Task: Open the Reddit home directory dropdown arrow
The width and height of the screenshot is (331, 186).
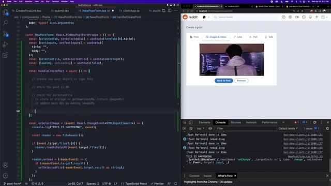Action: coord(208,17)
